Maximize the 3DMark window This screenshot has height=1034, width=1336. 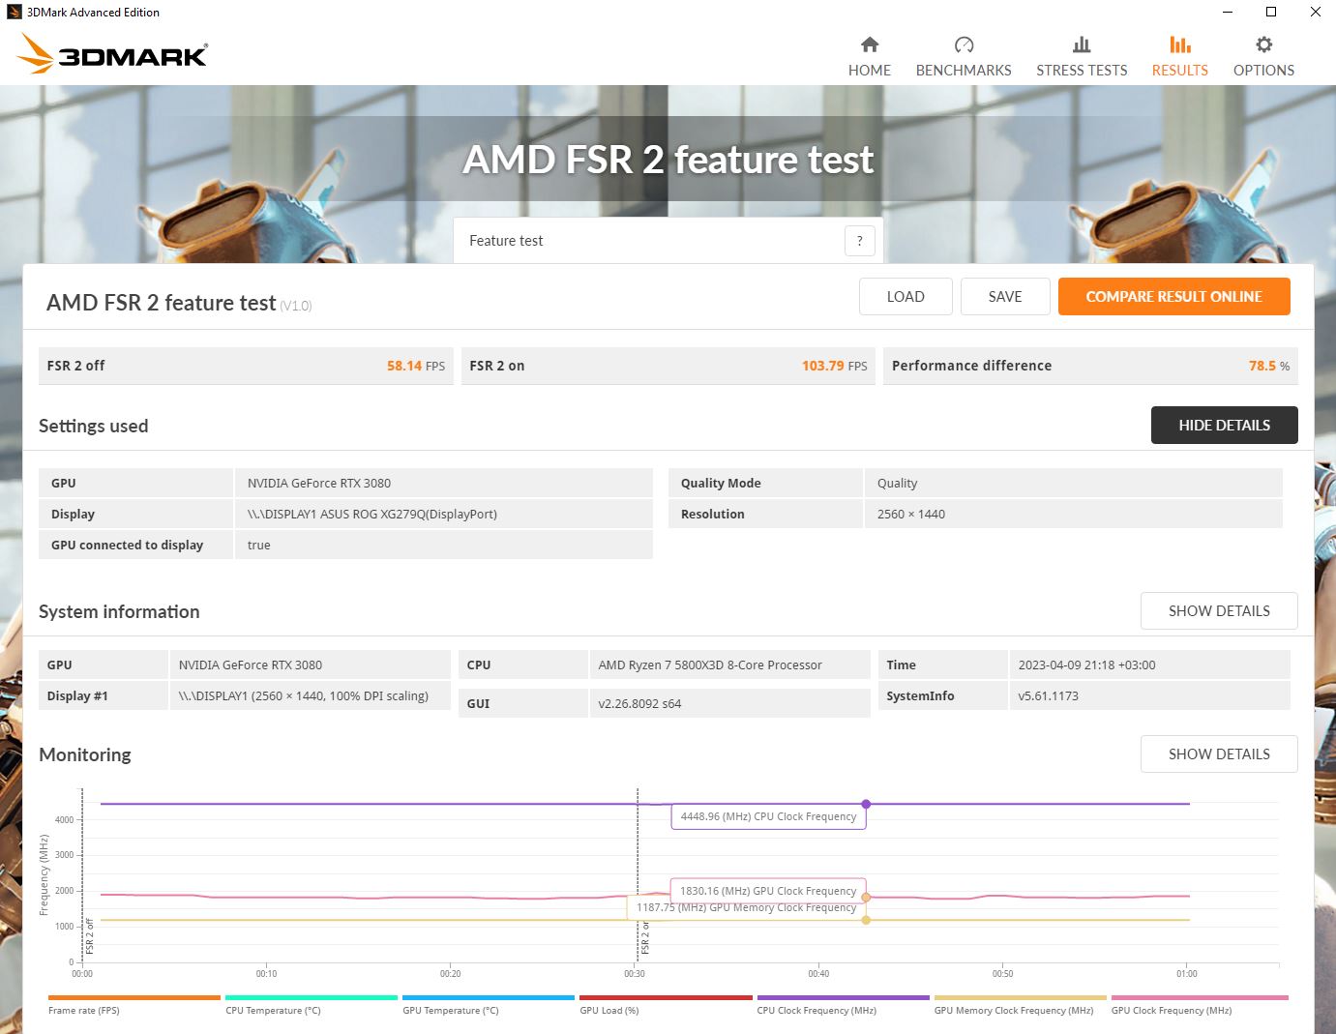(x=1271, y=12)
